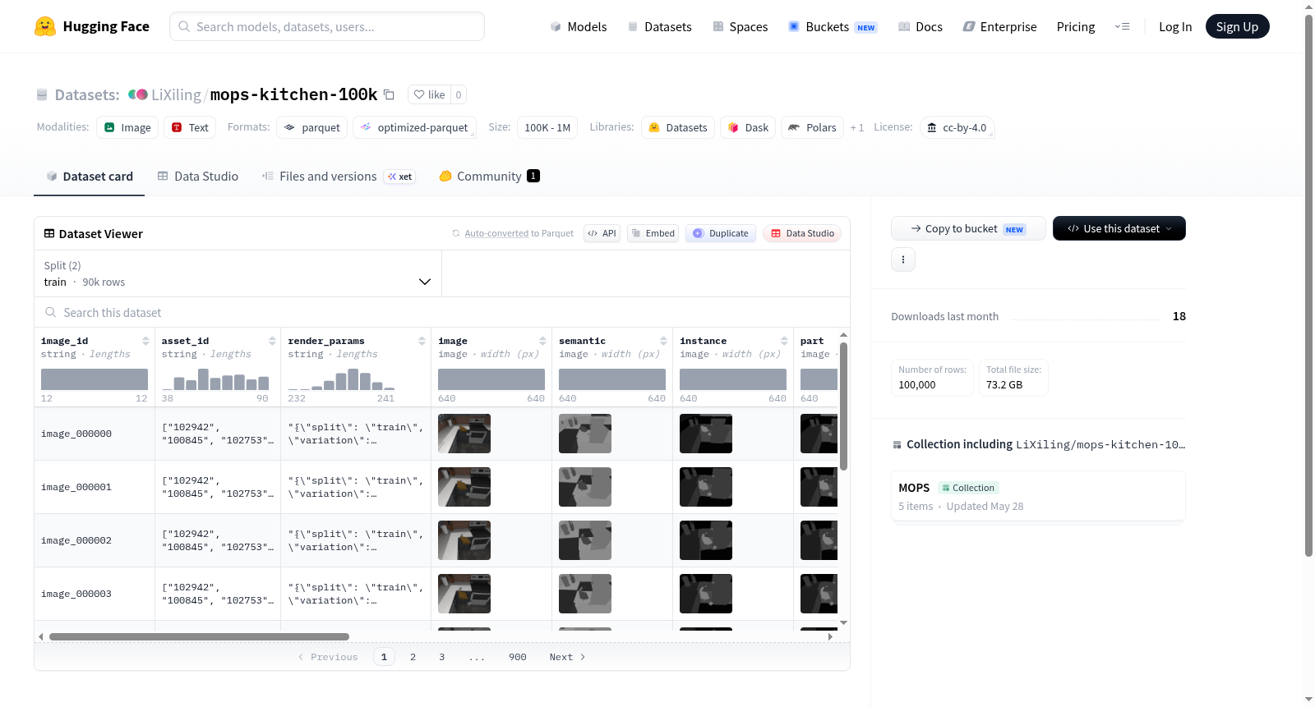Click the LiXiling avatar icon
Viewport: 1315px width, 707px height.
[x=137, y=95]
